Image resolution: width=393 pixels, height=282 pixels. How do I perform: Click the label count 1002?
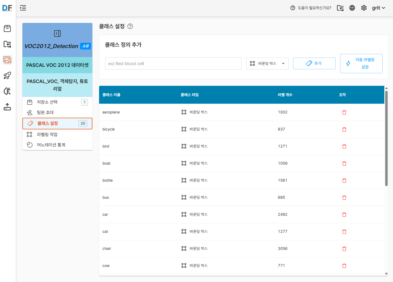(283, 112)
